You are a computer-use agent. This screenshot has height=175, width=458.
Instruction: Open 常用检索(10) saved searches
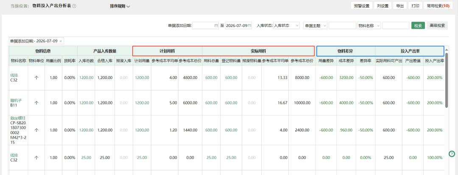pyautogui.click(x=438, y=6)
